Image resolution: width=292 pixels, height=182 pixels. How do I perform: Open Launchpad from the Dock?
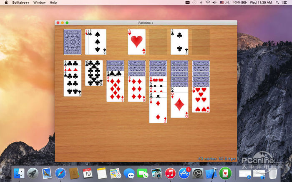[x=33, y=173]
